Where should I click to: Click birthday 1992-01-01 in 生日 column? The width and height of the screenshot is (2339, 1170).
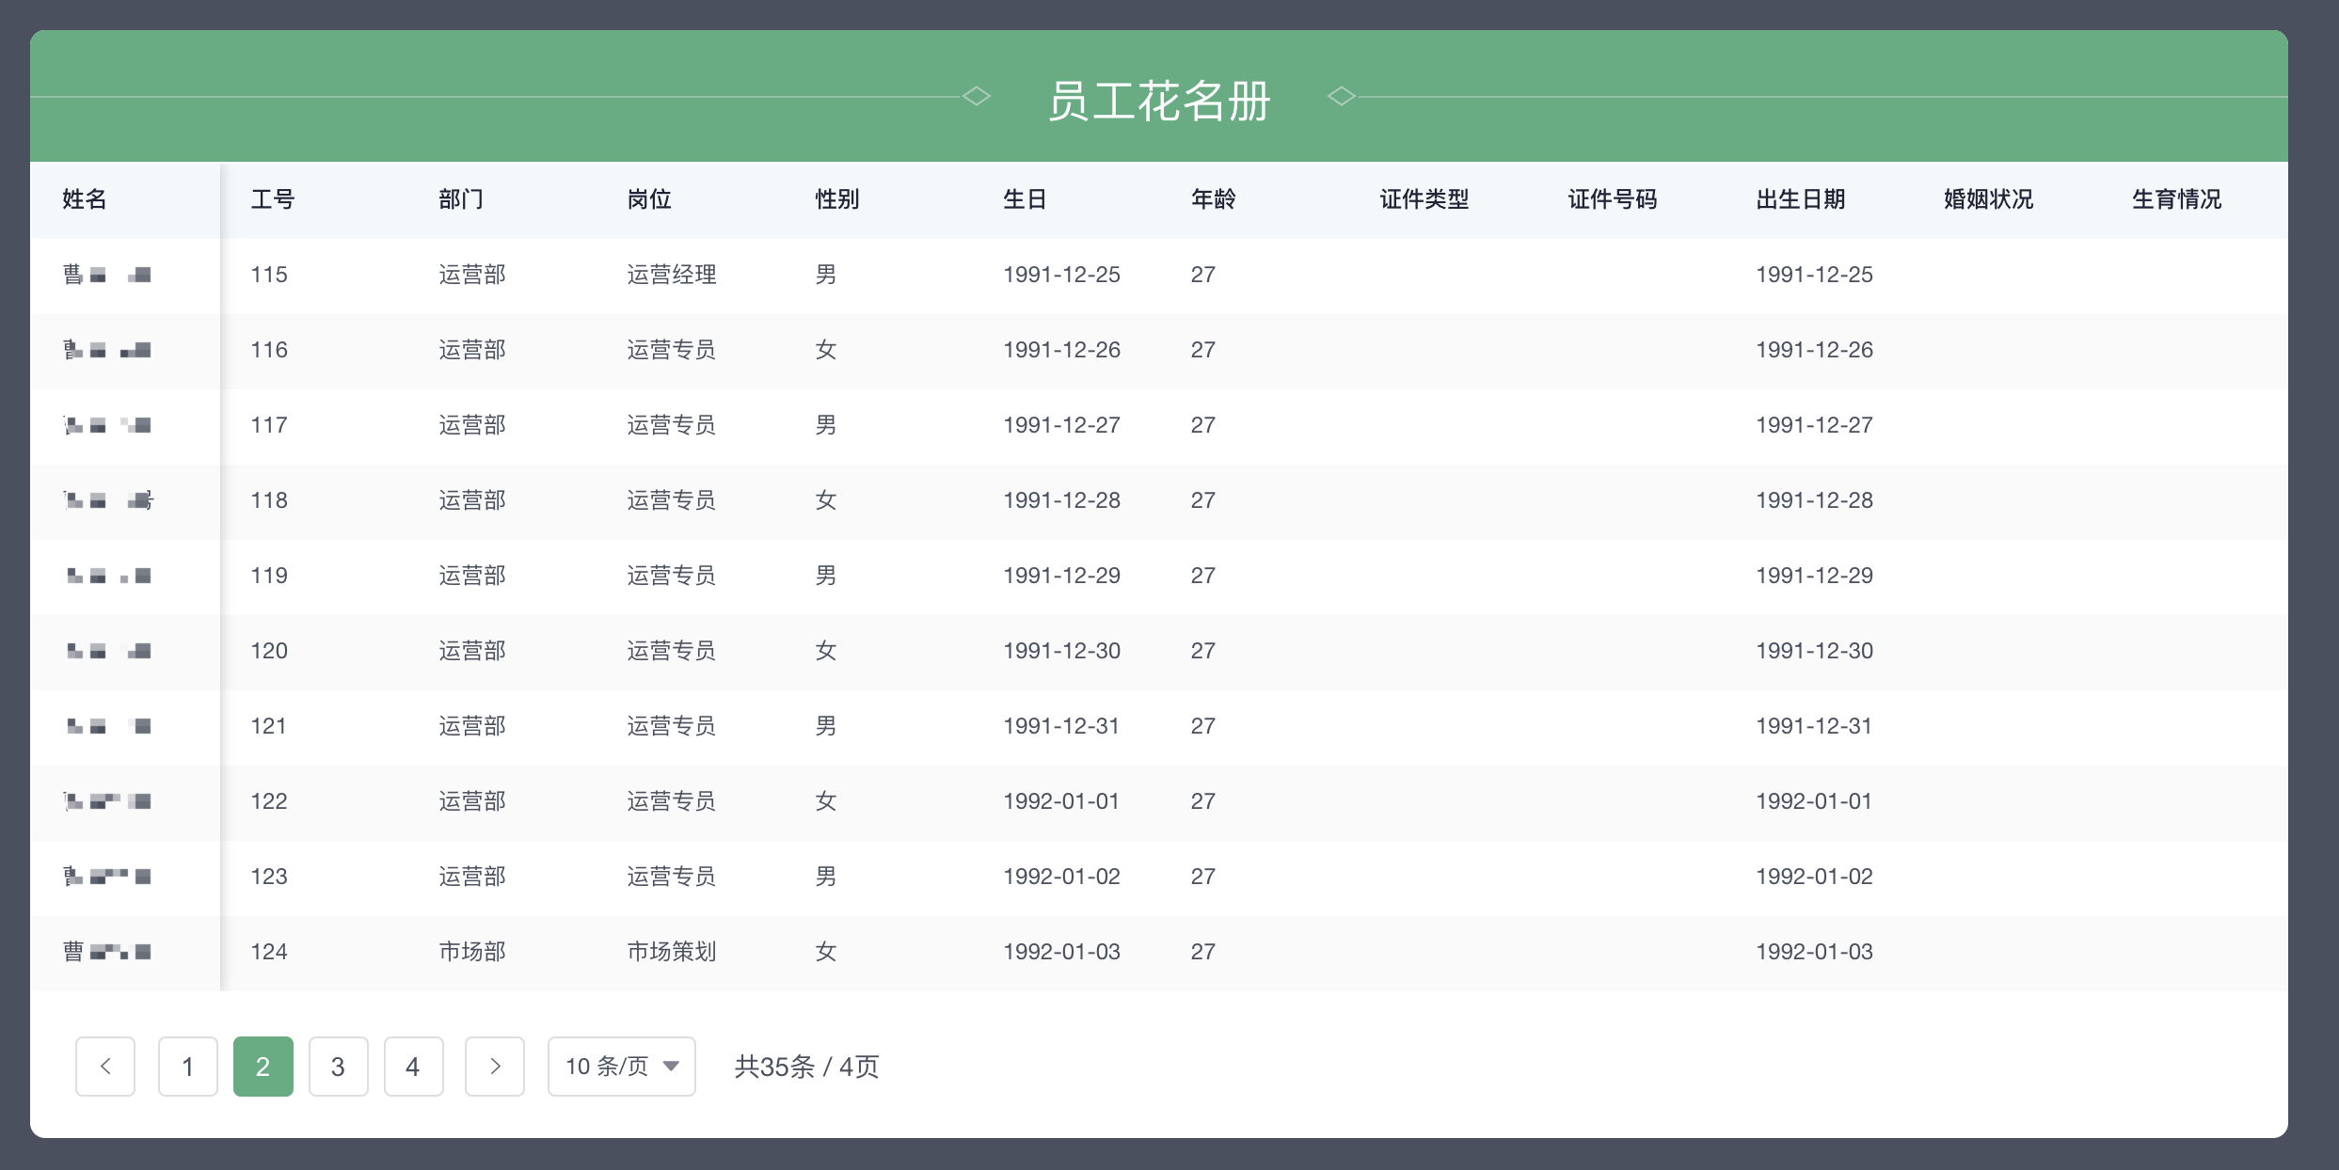point(1061,801)
